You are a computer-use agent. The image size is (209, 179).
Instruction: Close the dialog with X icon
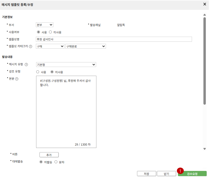[x=204, y=4]
